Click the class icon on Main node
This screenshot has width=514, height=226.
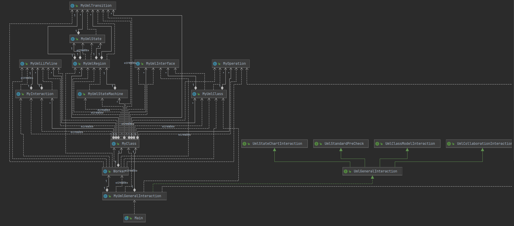pyautogui.click(x=126, y=218)
